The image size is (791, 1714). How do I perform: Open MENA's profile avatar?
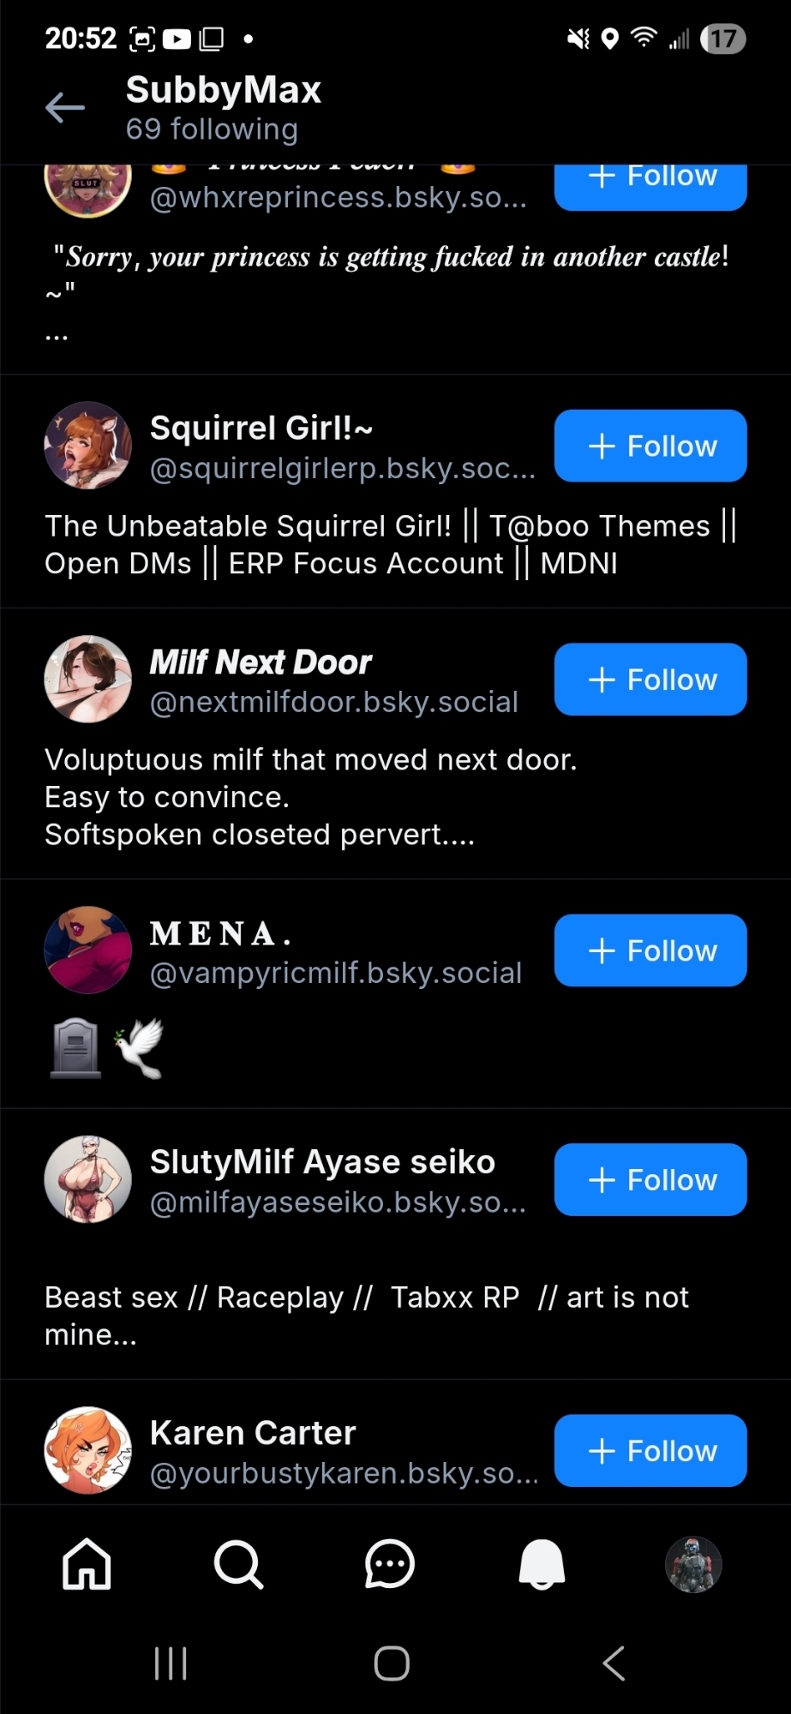[x=88, y=950]
